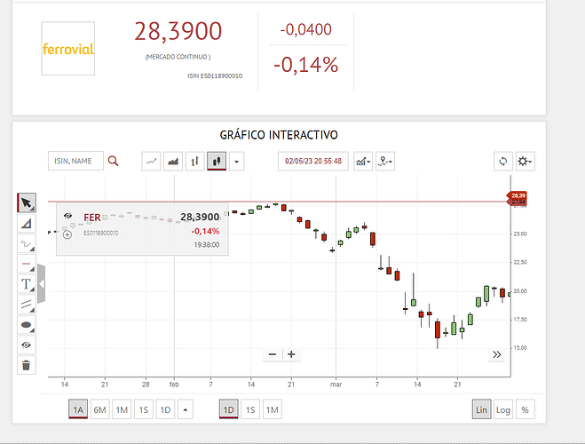Set range to 6M
The height and width of the screenshot is (444, 585).
100,409
